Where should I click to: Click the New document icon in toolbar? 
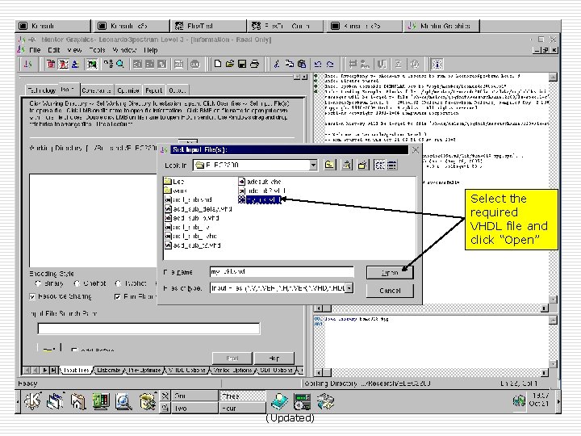point(218,64)
